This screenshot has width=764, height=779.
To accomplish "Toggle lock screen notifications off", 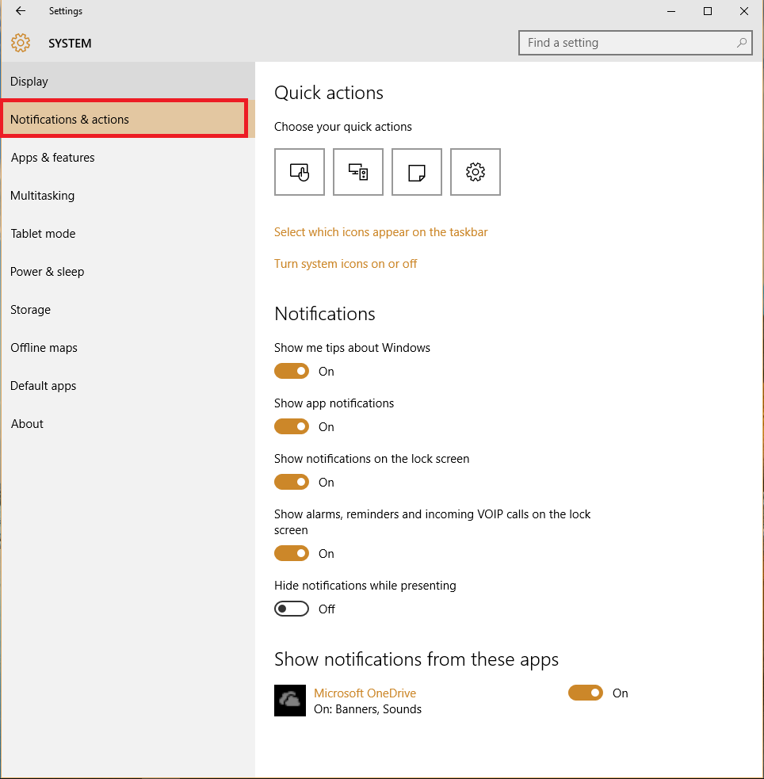I will (292, 482).
